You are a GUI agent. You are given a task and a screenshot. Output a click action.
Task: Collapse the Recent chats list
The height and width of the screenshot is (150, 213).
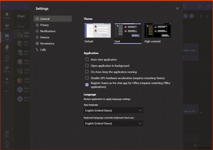[x=15, y=26]
